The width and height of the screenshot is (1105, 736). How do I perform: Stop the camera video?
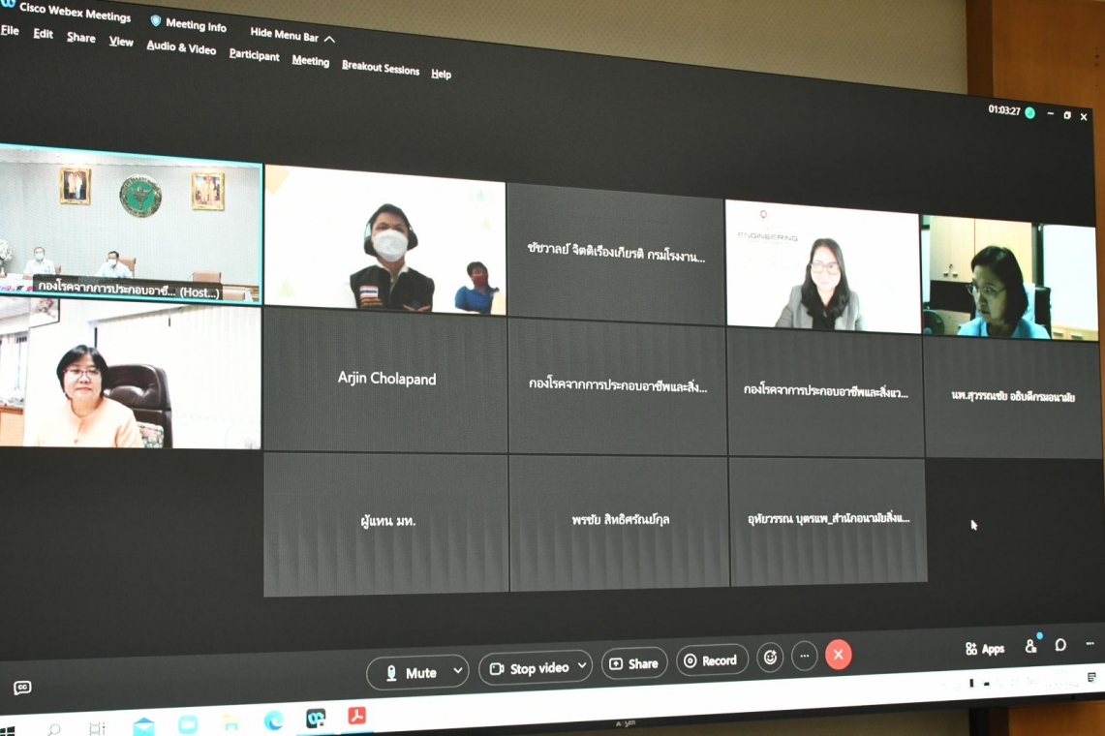(529, 667)
